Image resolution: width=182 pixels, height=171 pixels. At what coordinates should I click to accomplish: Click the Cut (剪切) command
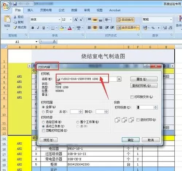19,17
